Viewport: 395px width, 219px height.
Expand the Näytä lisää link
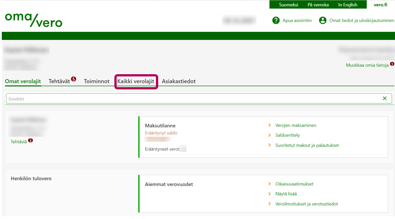tap(286, 194)
